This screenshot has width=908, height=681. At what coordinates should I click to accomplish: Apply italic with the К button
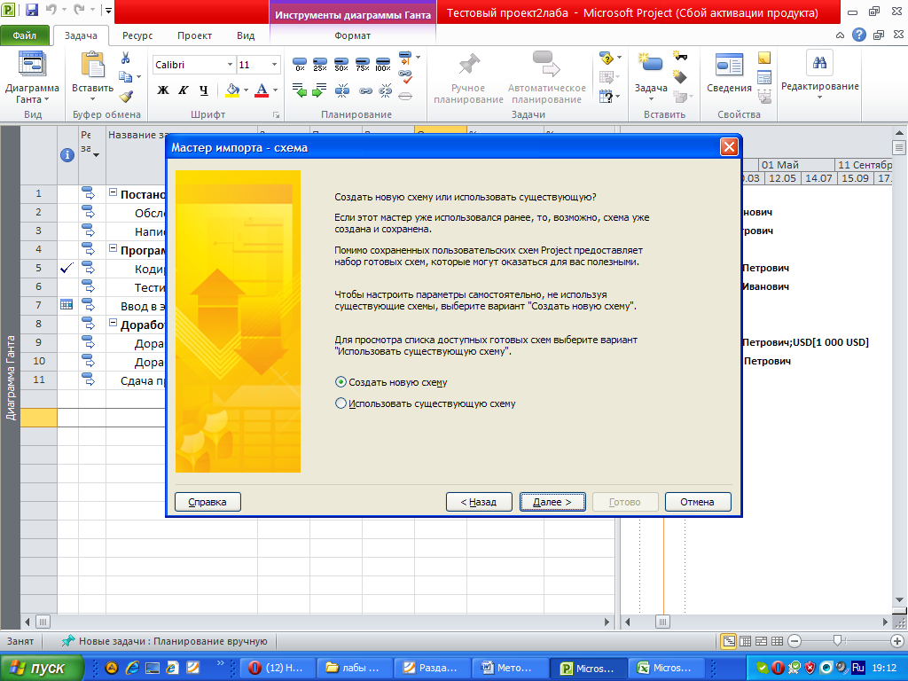[x=183, y=90]
